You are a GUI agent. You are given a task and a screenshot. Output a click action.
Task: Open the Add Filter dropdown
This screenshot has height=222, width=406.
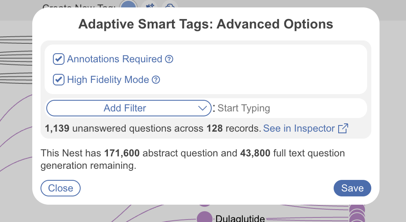(x=125, y=109)
